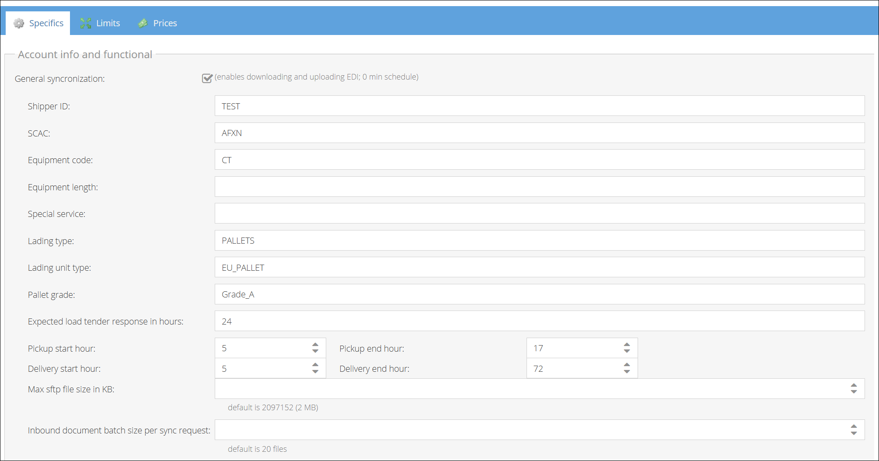Select the Pallet grade input field
This screenshot has height=461, width=879.
click(539, 294)
